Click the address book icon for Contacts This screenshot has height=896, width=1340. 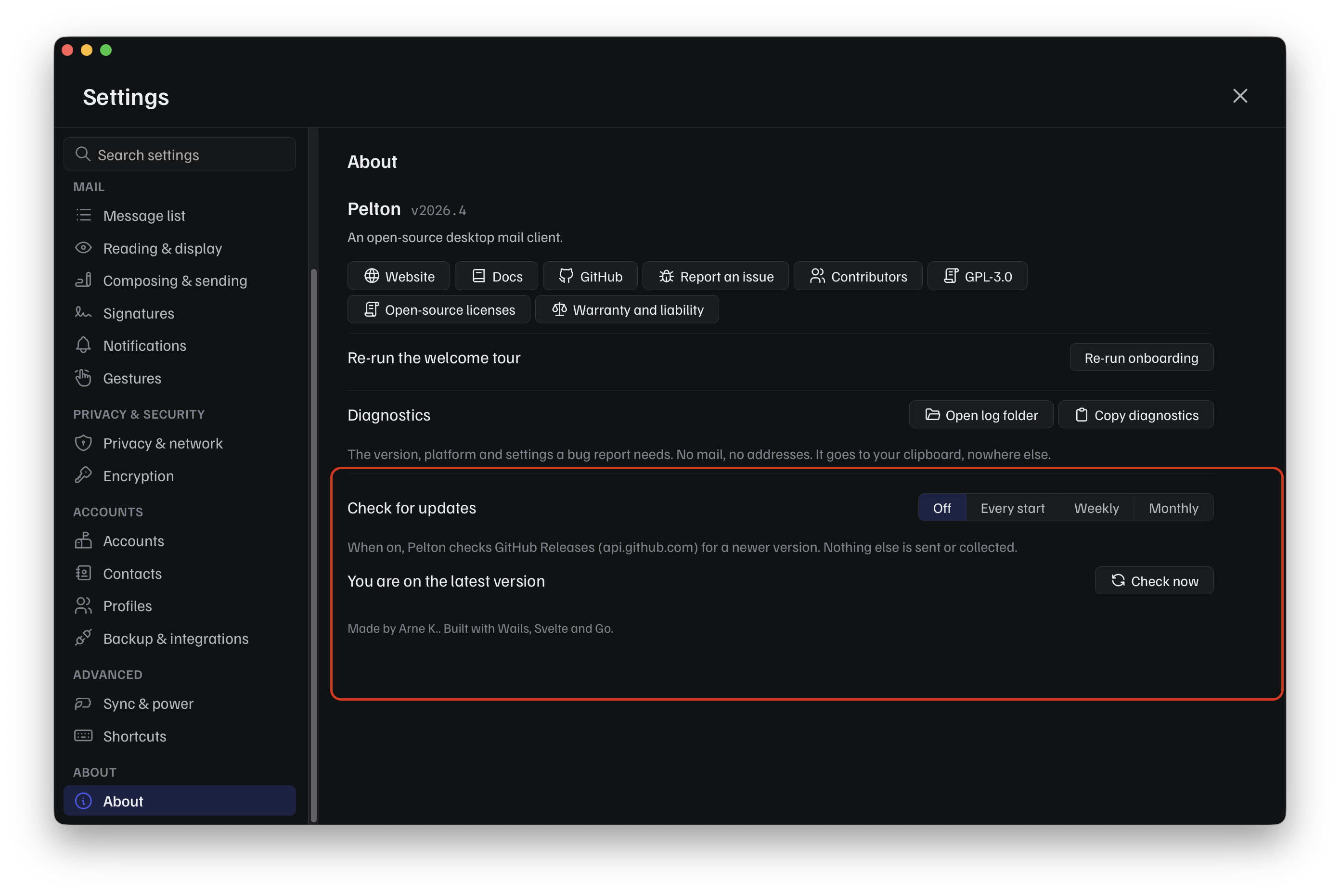click(x=83, y=573)
